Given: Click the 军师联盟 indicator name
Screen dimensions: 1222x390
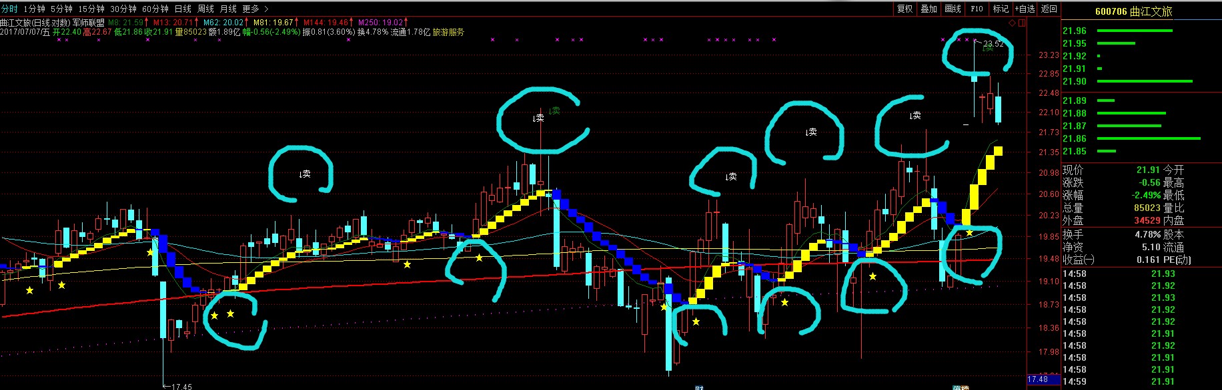Looking at the screenshot, I should pos(88,23).
